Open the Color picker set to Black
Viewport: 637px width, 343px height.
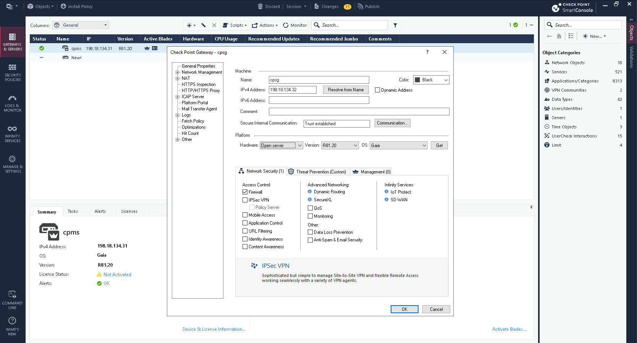431,80
